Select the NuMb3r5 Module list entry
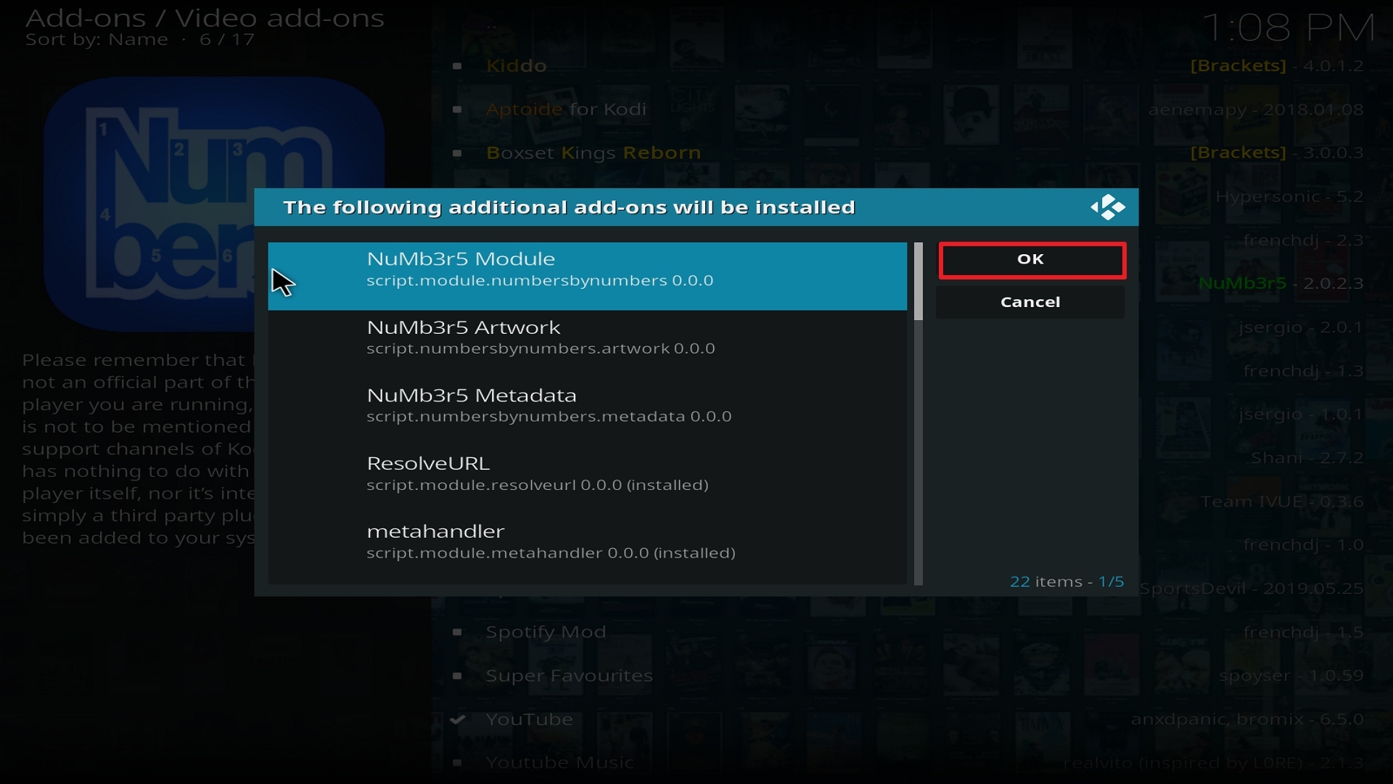Image resolution: width=1393 pixels, height=784 pixels. pyautogui.click(x=587, y=277)
